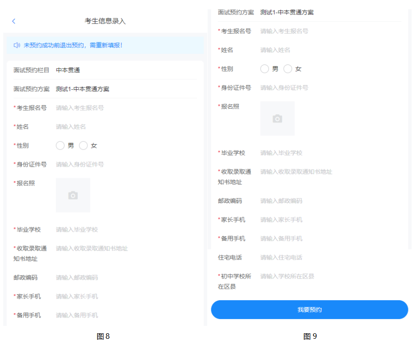The image size is (413, 354).
Task: Choose the 男 gender option in Figure 9
Action: [265, 69]
